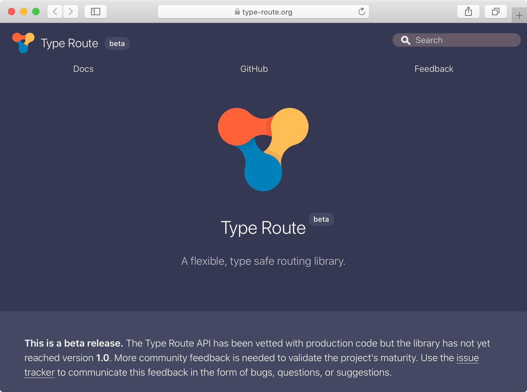Click the beta badge beside large heading
This screenshot has width=527, height=392.
tap(321, 219)
